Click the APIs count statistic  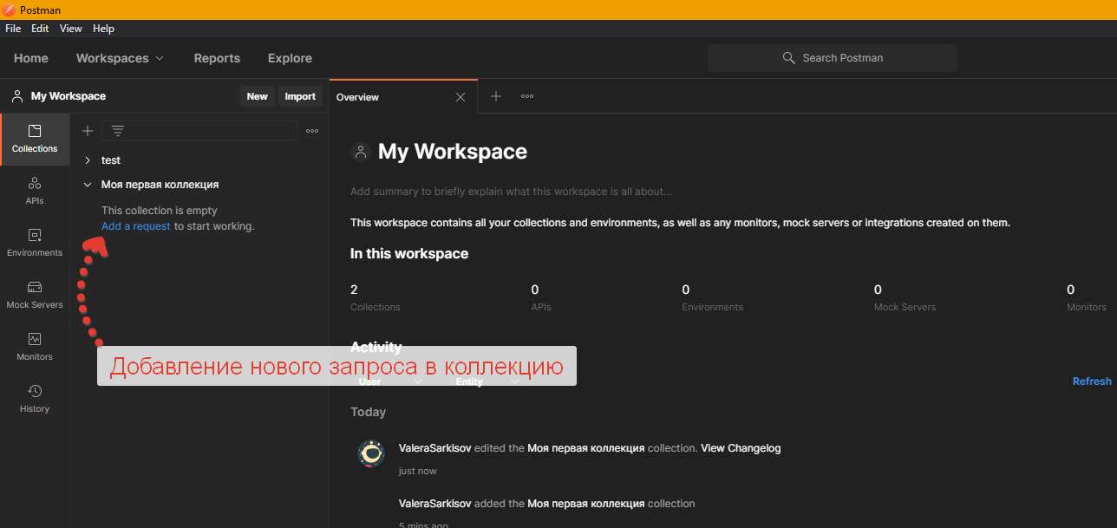pyautogui.click(x=541, y=297)
